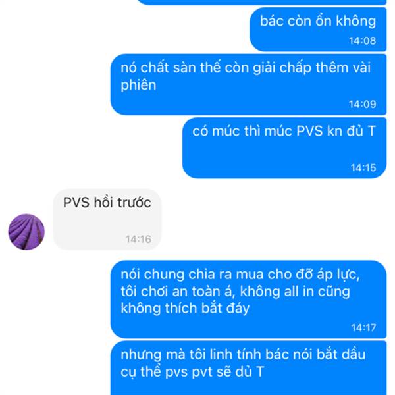This screenshot has height=395, width=395.
Task: Click the message mentioning 'pvs pvt sẽ dù T'
Action: coord(248,368)
